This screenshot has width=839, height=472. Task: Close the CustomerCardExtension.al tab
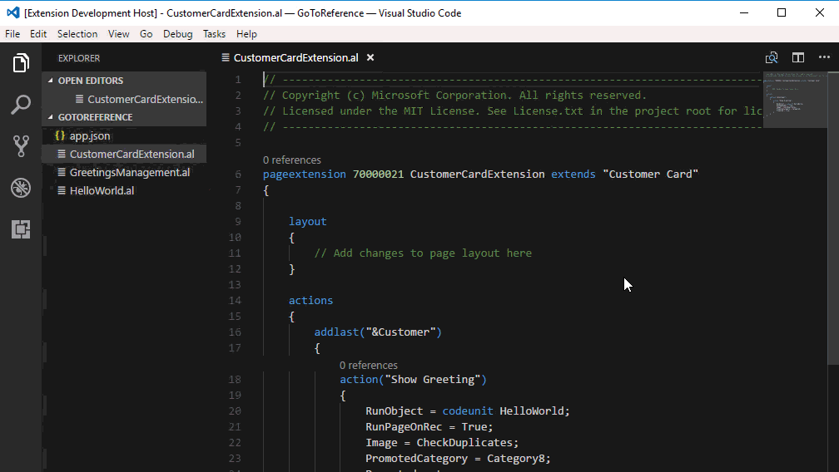(x=370, y=58)
